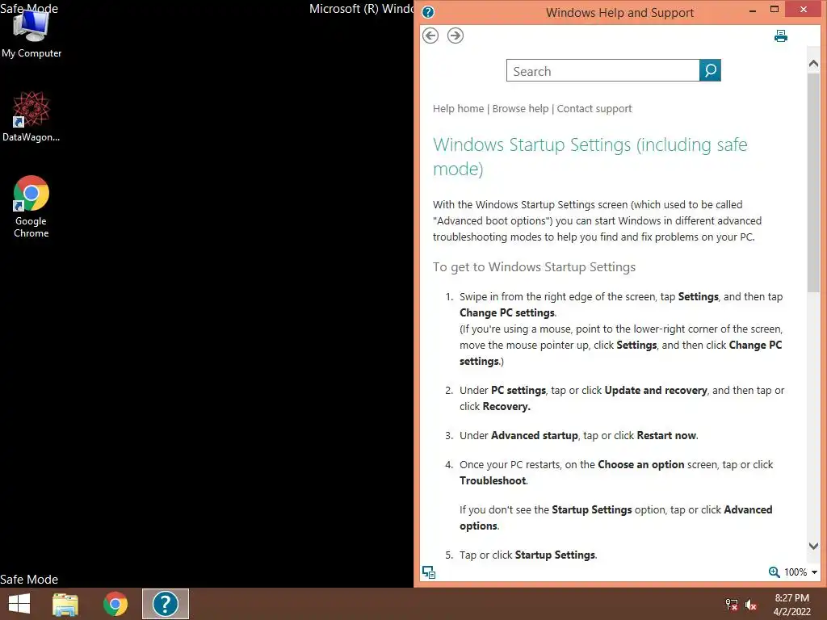Click the bold text 'Update and recovery' in step 2
The image size is (827, 620).
656,390
